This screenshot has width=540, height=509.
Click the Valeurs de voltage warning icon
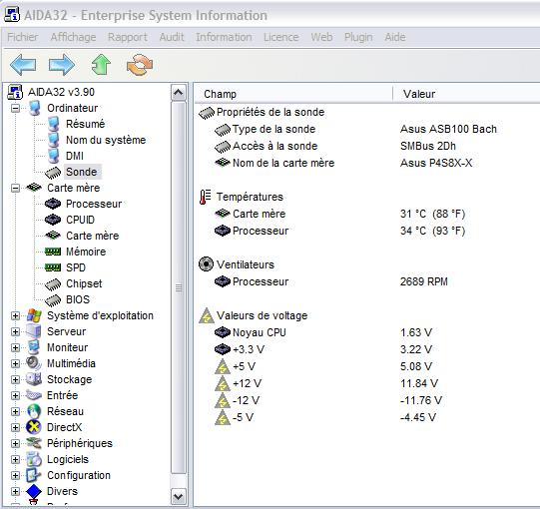[207, 315]
